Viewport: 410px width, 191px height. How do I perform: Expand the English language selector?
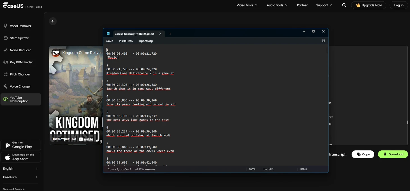tap(20, 169)
